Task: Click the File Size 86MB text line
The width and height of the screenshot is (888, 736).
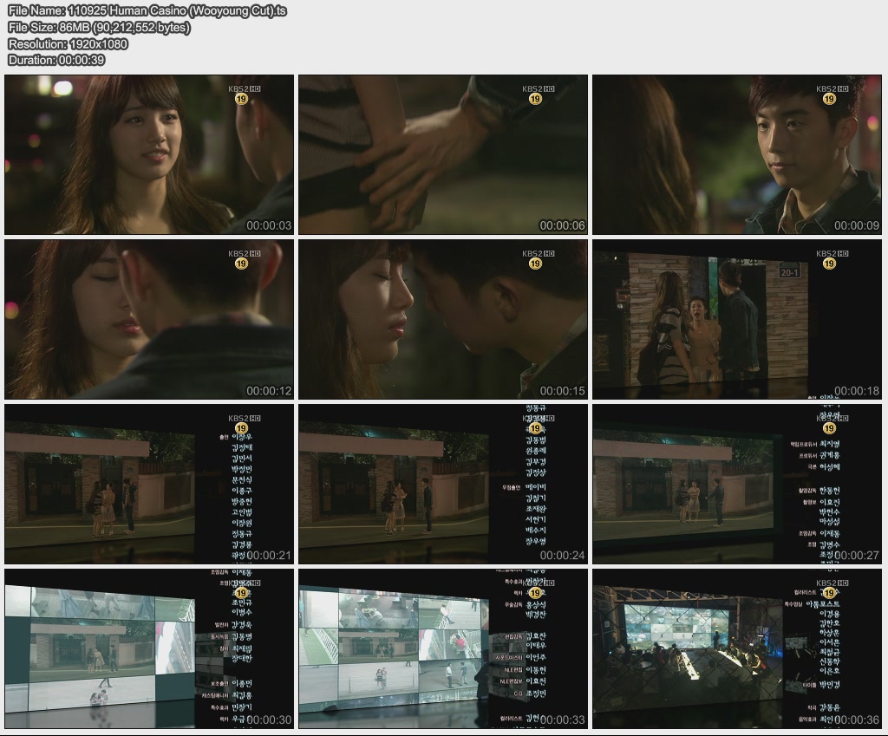Action: (x=99, y=28)
